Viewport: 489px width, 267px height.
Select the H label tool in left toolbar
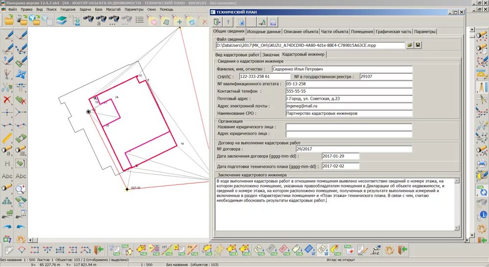pos(7,163)
